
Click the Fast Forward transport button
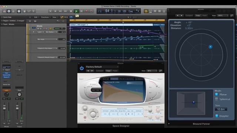click(66, 11)
